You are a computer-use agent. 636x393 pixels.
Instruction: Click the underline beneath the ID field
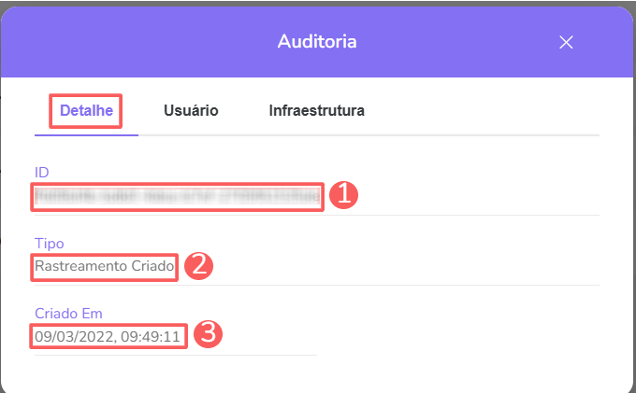pyautogui.click(x=316, y=215)
